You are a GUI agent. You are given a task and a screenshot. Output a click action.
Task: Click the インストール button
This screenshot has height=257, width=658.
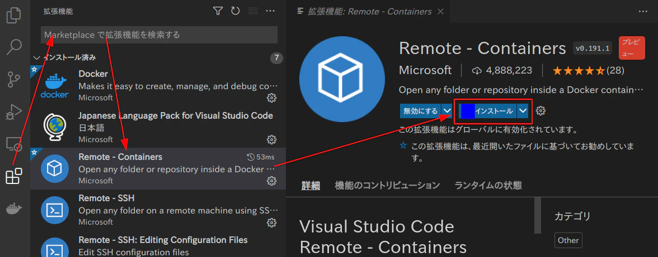click(488, 111)
